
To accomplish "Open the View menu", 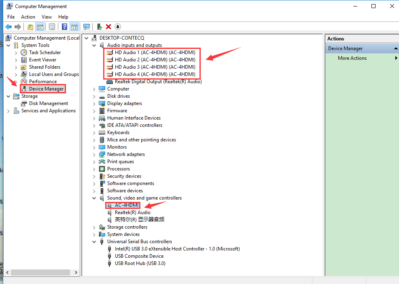I will click(47, 17).
